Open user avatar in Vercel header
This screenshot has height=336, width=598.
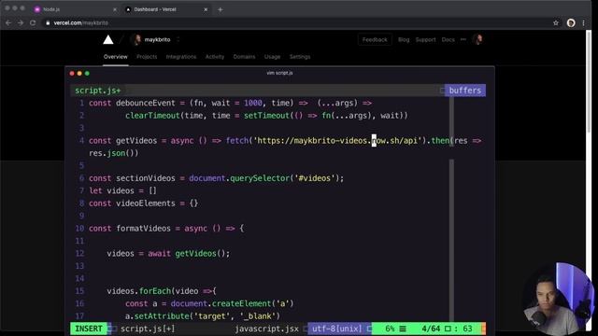[x=478, y=39]
